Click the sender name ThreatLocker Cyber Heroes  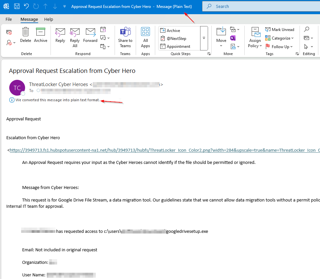point(58,84)
